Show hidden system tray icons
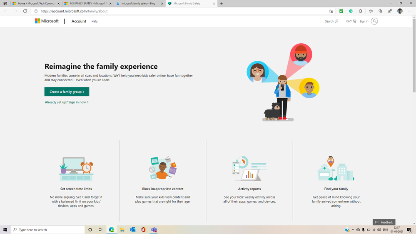 [x=353, y=230]
